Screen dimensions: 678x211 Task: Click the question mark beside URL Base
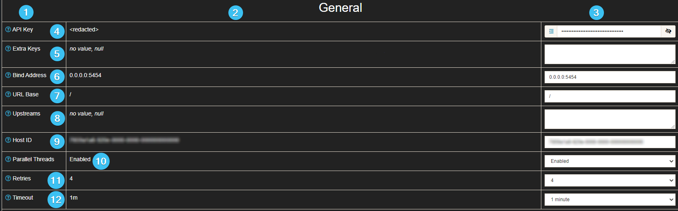[8, 94]
